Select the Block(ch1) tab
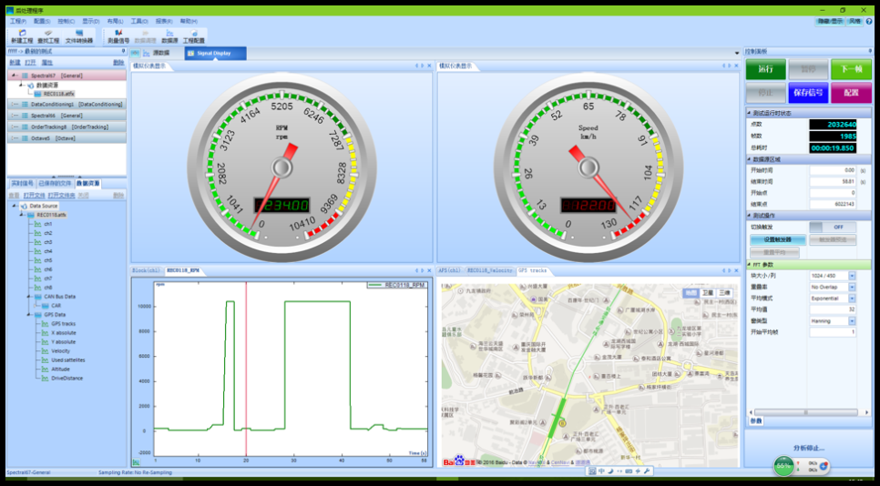This screenshot has width=880, height=486. (146, 270)
